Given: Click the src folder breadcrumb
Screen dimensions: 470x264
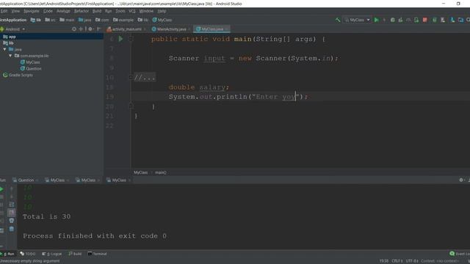Looking at the screenshot, I should 50,20.
